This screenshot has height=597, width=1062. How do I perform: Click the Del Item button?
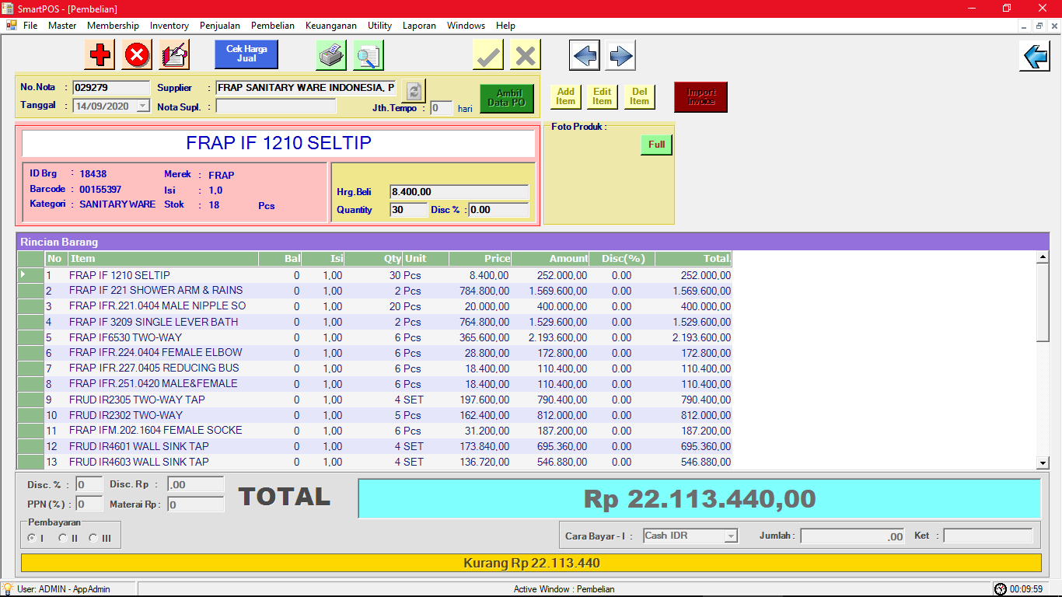pos(639,96)
